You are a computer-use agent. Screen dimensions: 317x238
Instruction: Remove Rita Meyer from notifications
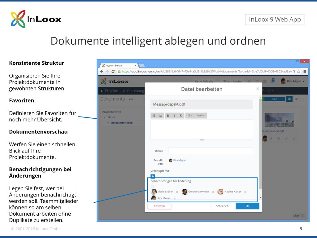(175, 199)
